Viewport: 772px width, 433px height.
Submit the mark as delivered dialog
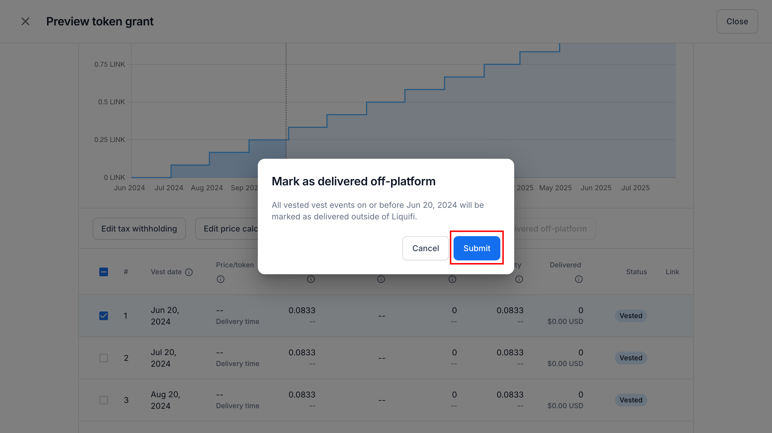tap(476, 248)
